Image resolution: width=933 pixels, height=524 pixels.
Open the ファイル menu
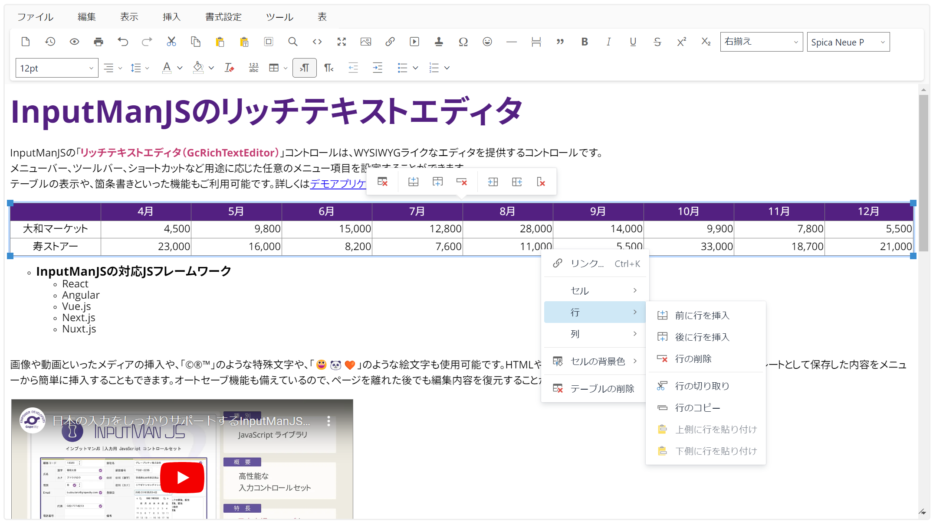click(35, 17)
